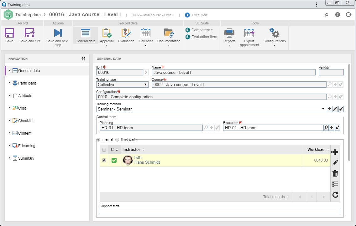Screen dimensions: 356x226
Task: Clear Execution team field icon
Action: click(x=338, y=128)
